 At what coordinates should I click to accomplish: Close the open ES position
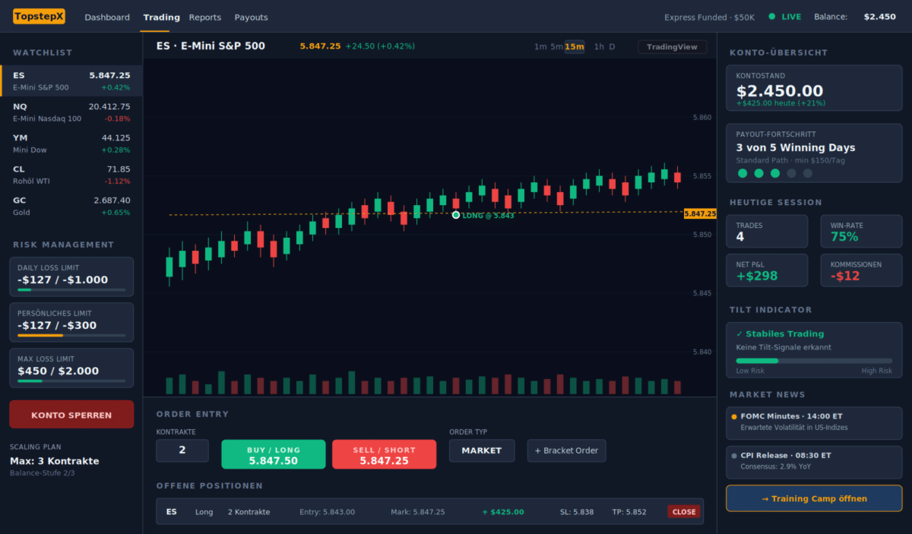[684, 512]
